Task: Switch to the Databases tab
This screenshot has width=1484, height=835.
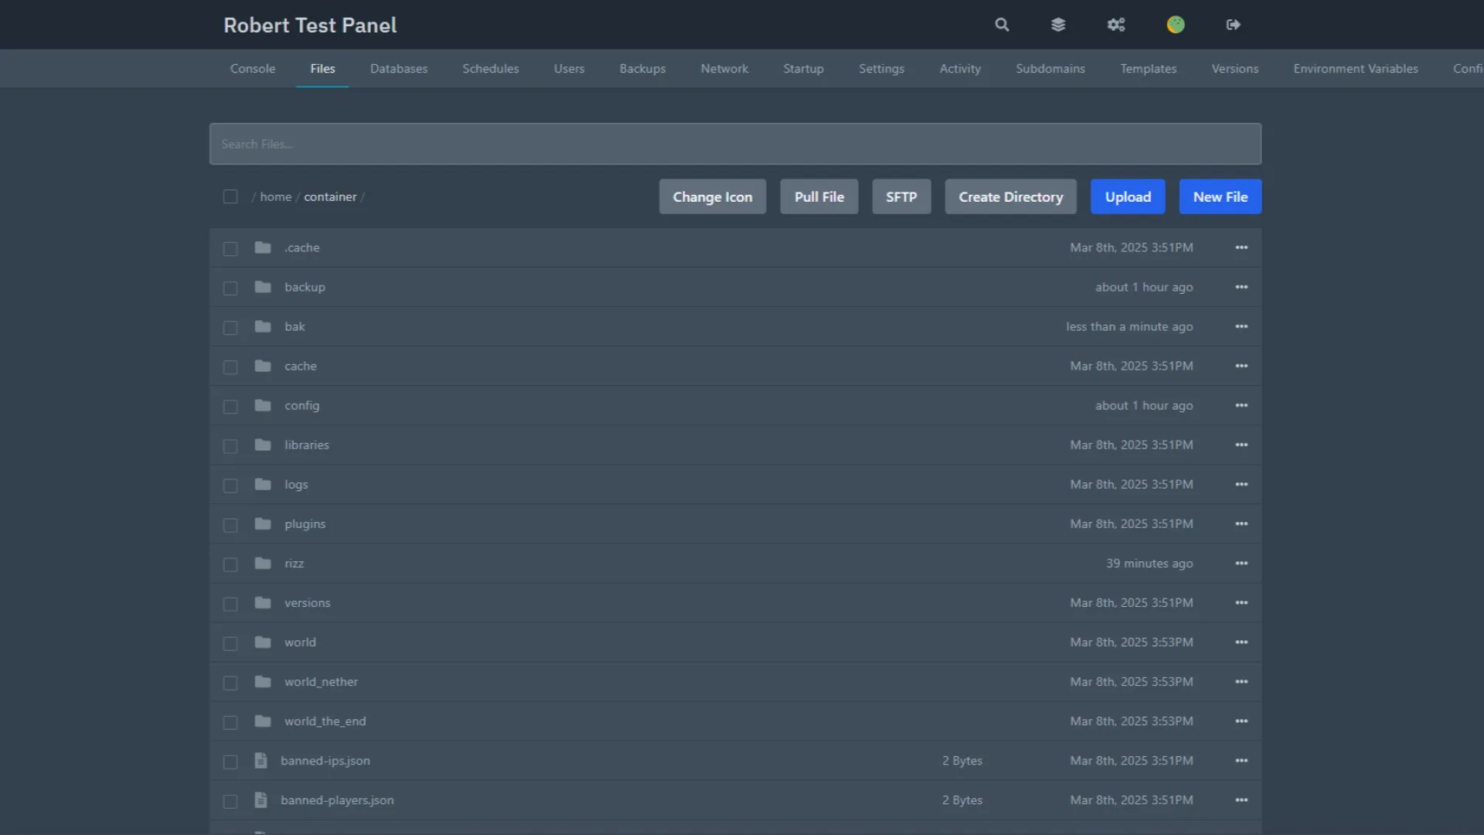Action: click(x=399, y=69)
